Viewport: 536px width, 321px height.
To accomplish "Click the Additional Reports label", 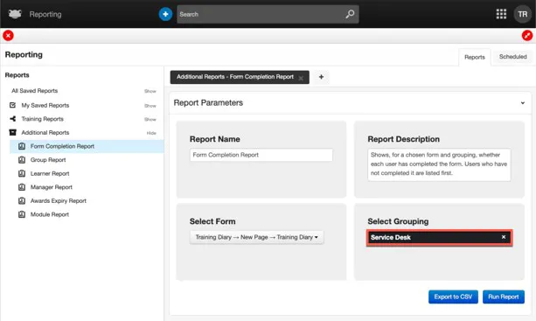I will (x=45, y=133).
